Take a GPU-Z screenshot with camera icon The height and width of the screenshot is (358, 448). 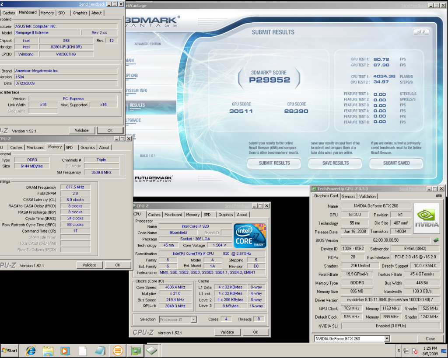tap(438, 196)
